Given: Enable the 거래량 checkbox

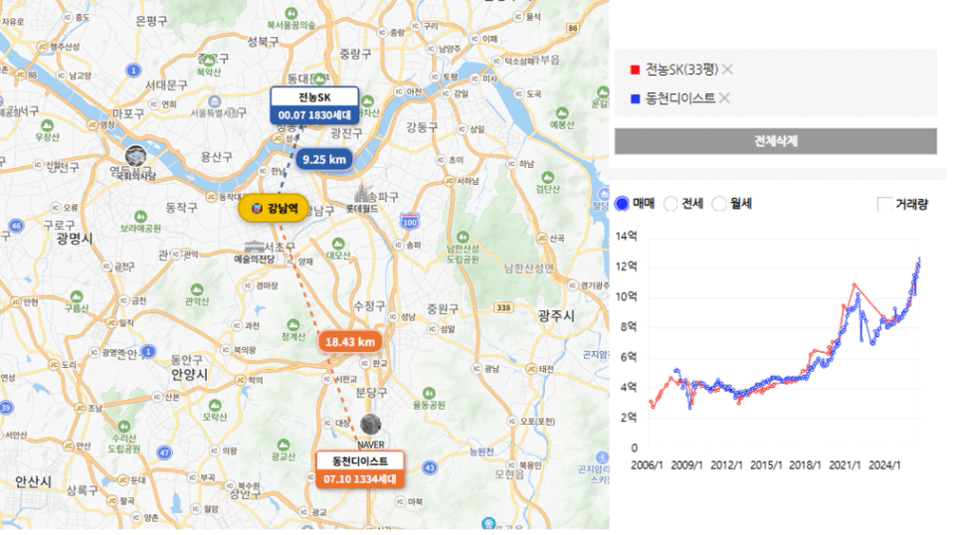Looking at the screenshot, I should (x=883, y=204).
